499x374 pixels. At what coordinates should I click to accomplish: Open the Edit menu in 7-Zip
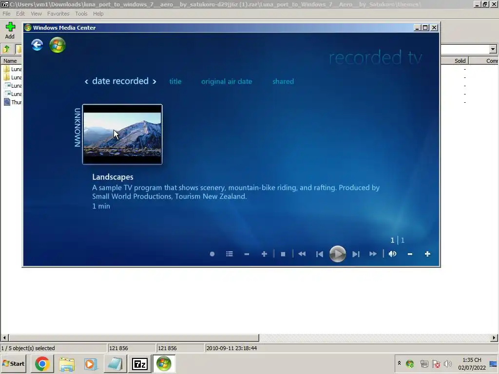point(20,14)
